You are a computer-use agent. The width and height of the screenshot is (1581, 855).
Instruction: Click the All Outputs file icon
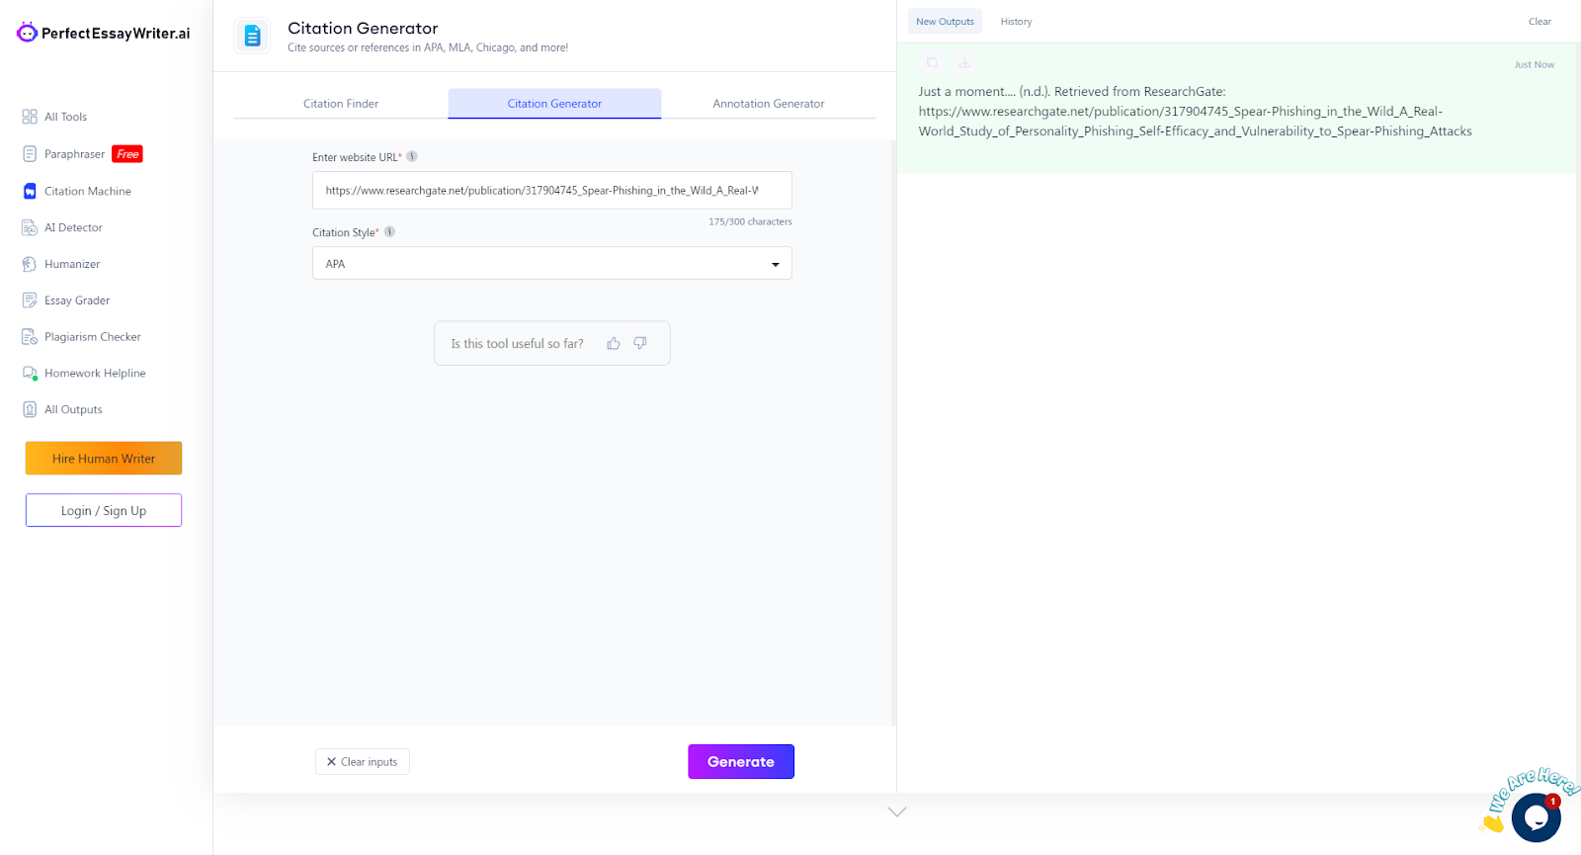30,409
